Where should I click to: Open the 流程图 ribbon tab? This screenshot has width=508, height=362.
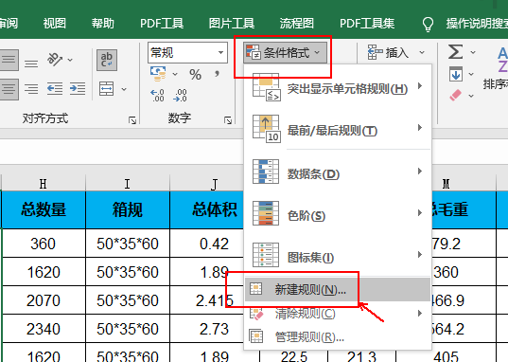pyautogui.click(x=296, y=24)
